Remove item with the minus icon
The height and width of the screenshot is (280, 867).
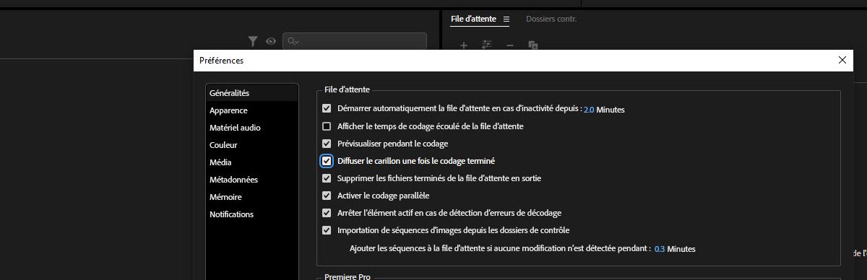click(510, 45)
